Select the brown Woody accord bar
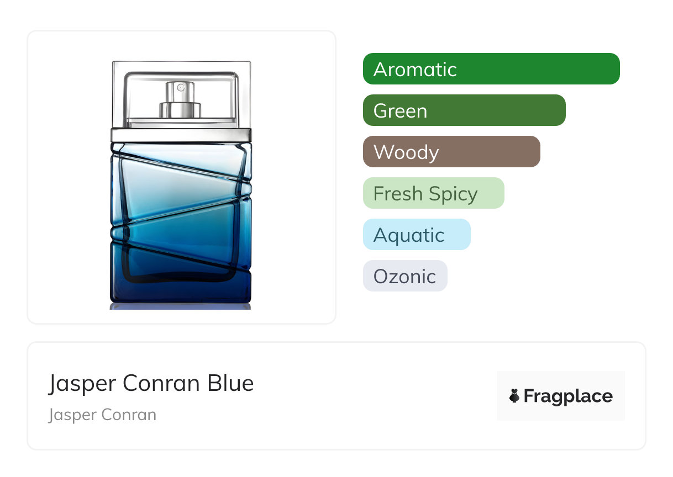Screen dimensions: 673x477 tap(451, 152)
